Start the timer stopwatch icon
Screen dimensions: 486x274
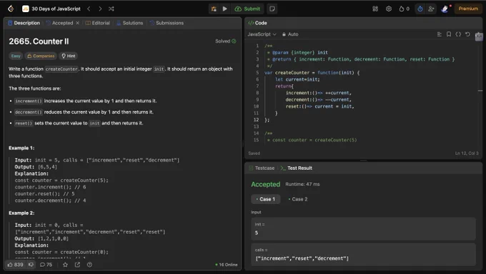420,9
